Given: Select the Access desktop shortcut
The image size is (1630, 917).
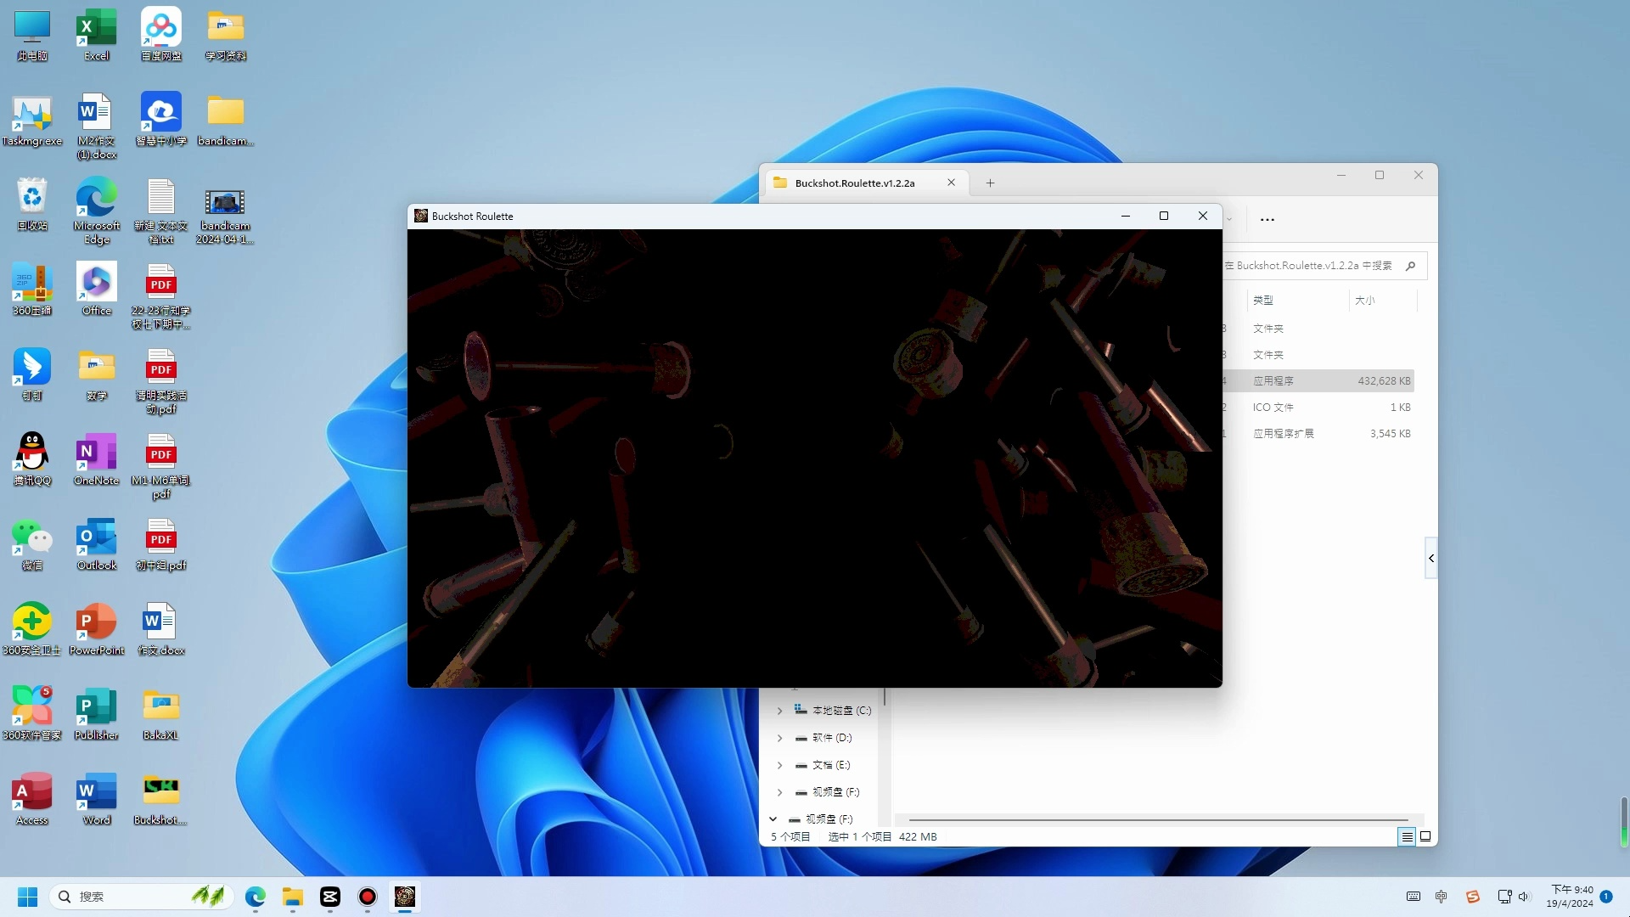Looking at the screenshot, I should tap(32, 799).
